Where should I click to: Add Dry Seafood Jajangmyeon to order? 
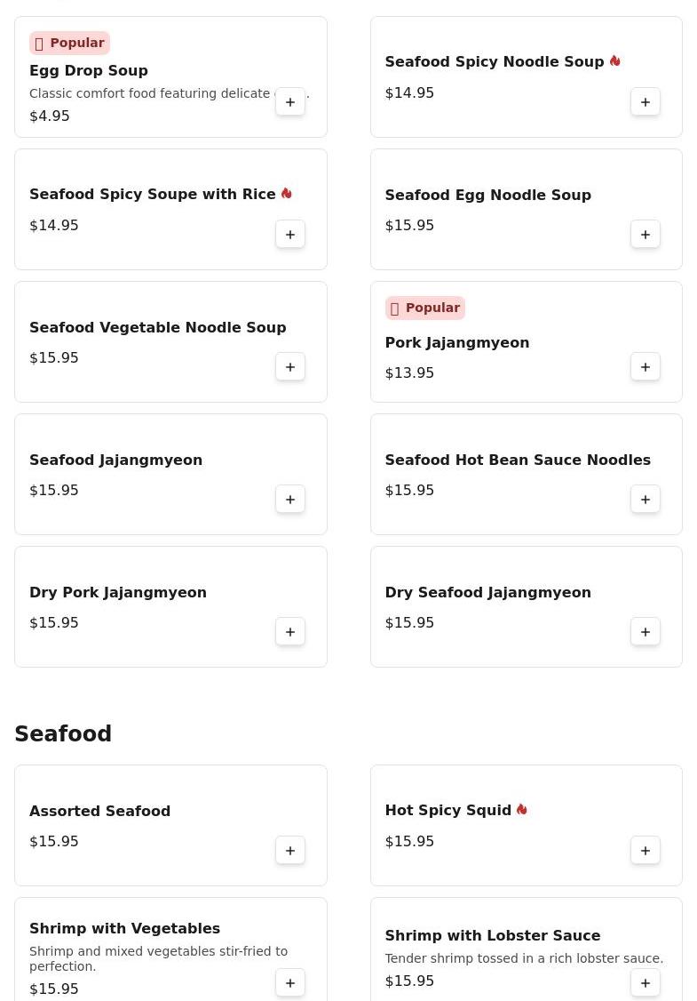pos(646,632)
